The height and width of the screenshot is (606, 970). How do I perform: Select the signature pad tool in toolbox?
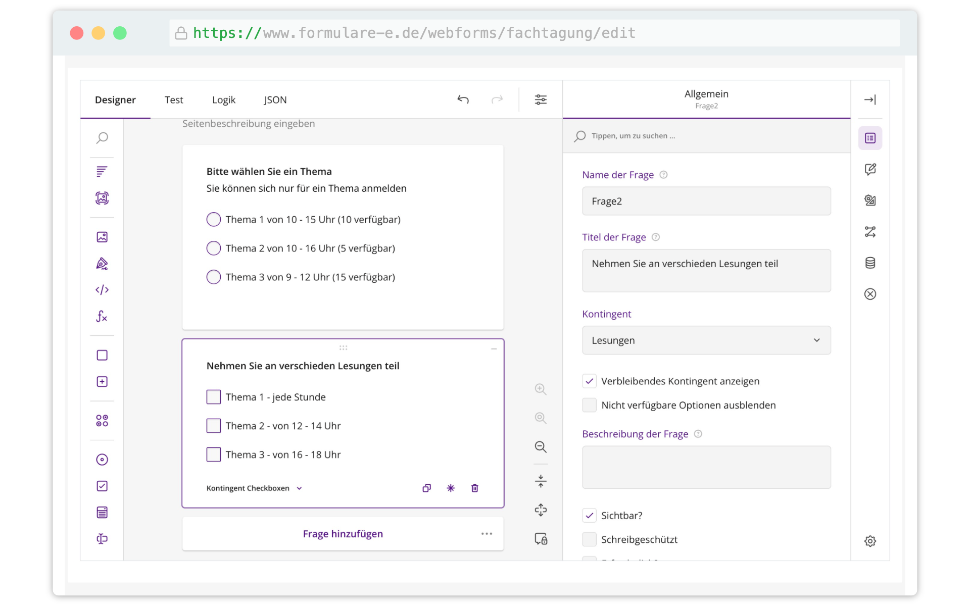point(102,264)
